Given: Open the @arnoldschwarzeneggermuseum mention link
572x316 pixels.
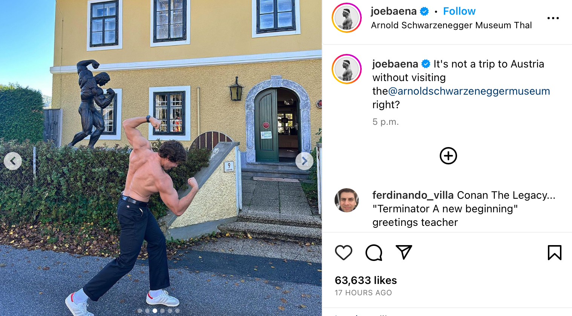Looking at the screenshot, I should pyautogui.click(x=469, y=91).
